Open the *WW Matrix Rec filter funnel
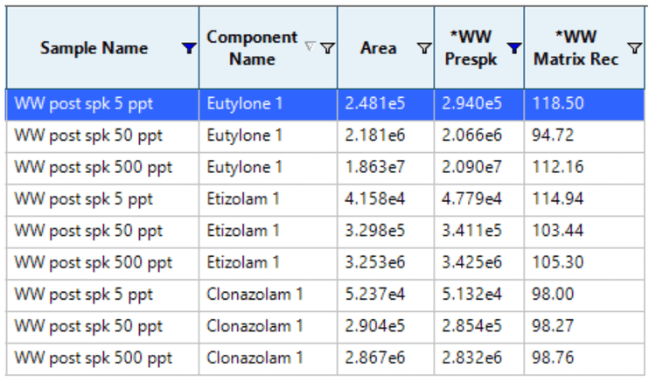This screenshot has height=382, width=656. [x=634, y=49]
